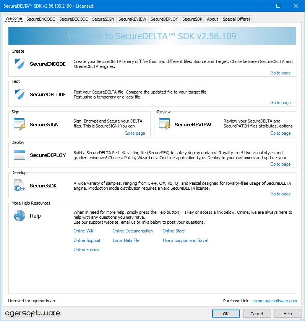Open the Special Offers! tab
Image resolution: width=305 pixels, height=321 pixels.
[x=236, y=19]
